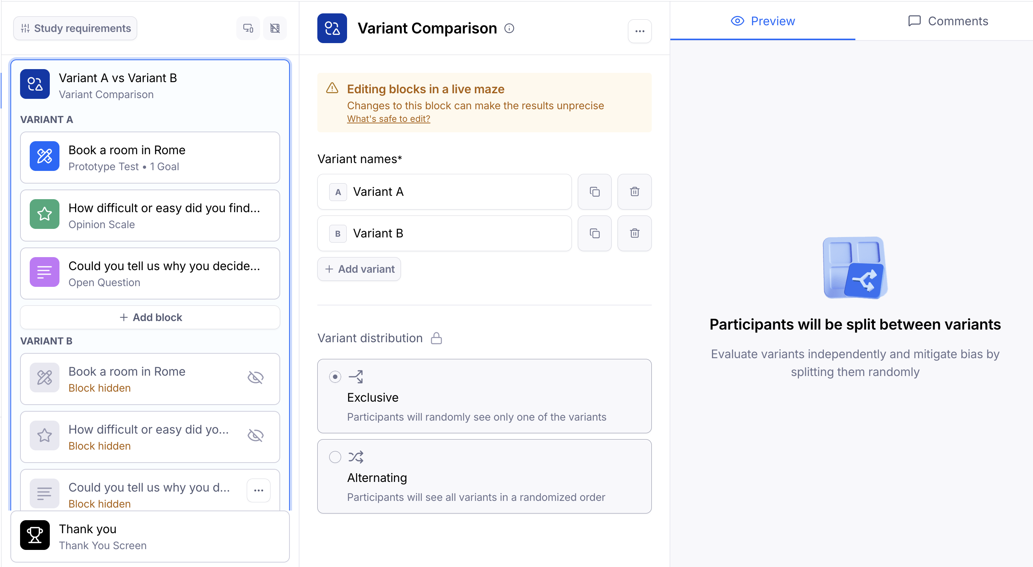The width and height of the screenshot is (1033, 567).
Task: Unhide Variant B's Book a room block
Action: [x=255, y=378]
